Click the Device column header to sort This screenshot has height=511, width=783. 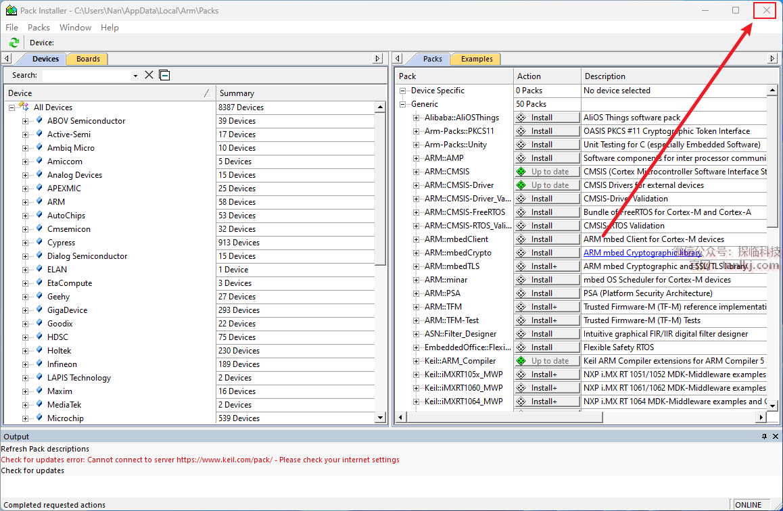pos(101,93)
